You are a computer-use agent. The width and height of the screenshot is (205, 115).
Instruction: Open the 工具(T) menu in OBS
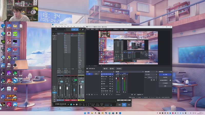[121, 29]
